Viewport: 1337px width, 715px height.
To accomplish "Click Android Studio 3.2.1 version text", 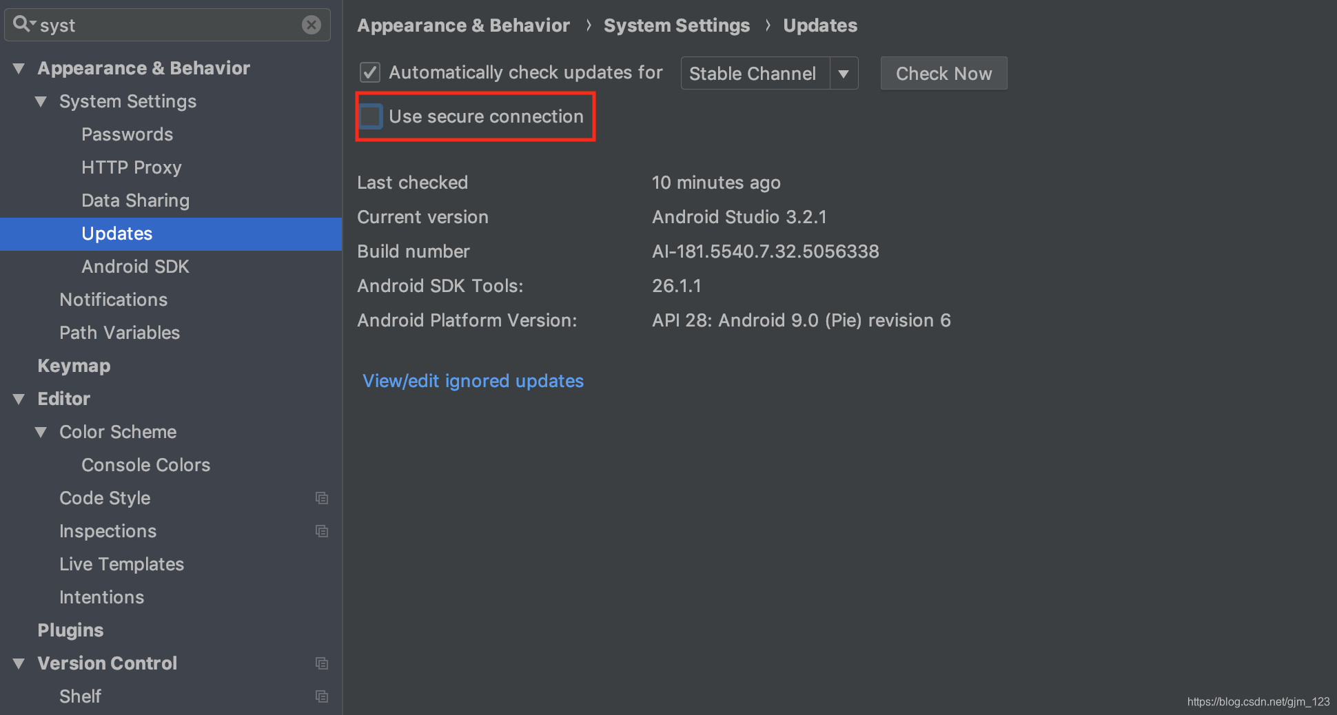I will click(x=739, y=217).
